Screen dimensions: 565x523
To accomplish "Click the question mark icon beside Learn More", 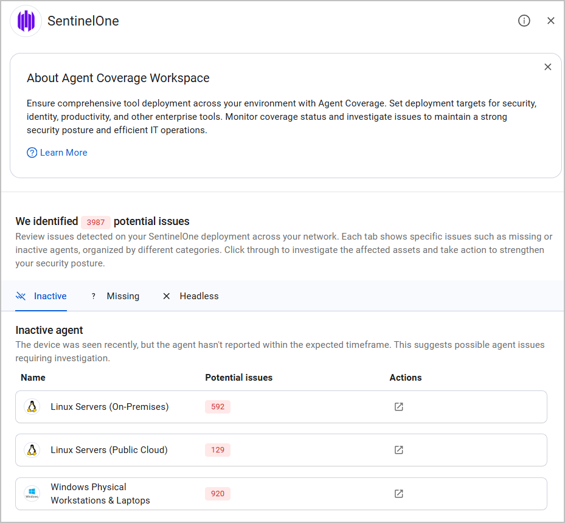I will click(32, 153).
